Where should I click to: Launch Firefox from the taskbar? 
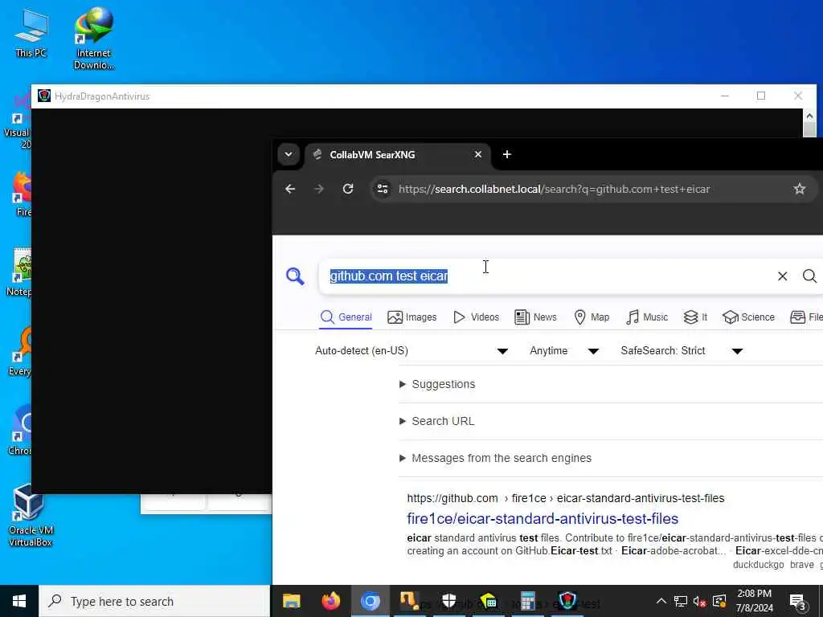(330, 601)
